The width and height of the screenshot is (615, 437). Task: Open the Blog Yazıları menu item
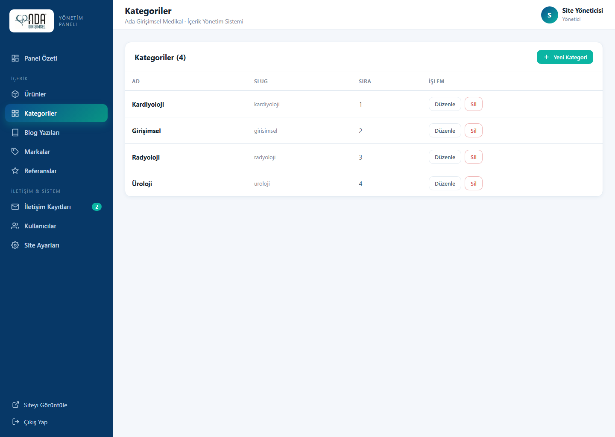[x=56, y=133]
